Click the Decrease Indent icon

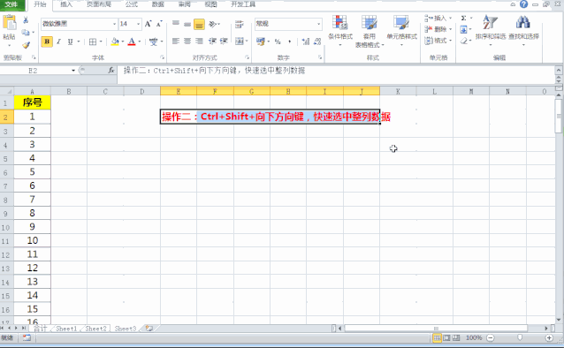(212, 42)
